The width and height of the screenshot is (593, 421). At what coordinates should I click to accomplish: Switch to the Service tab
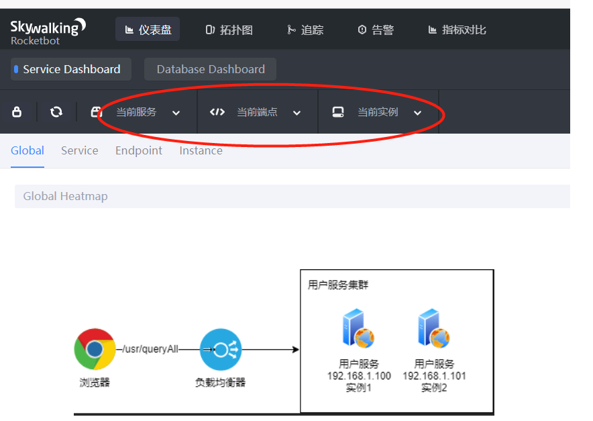point(80,150)
